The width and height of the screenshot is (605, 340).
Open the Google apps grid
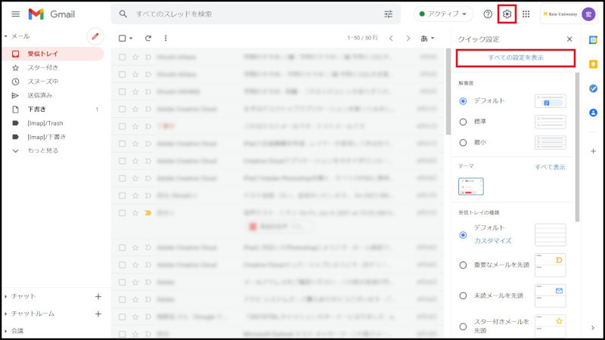(526, 14)
